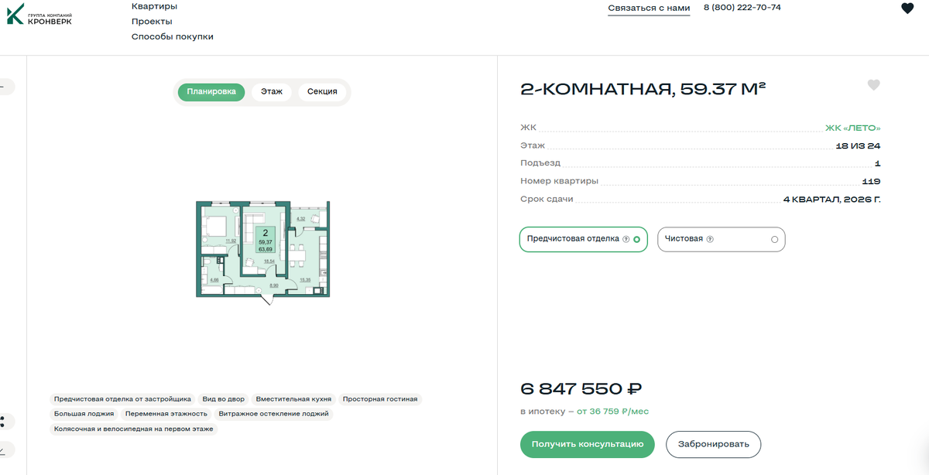Click the Предчистовая отделка от застройщика tag
Screen dimensions: 929x475
click(x=122, y=399)
